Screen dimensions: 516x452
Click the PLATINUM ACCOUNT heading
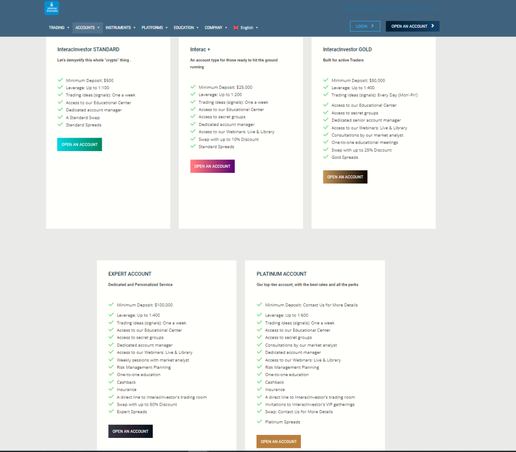281,274
